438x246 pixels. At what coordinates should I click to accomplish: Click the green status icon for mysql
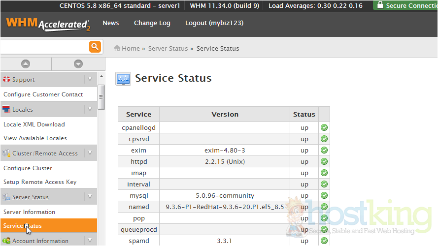(x=324, y=195)
